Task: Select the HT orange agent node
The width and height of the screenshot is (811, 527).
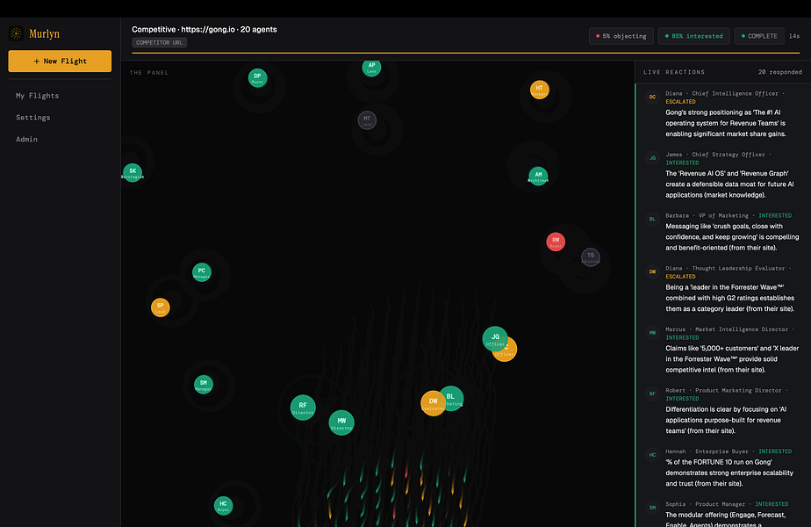Action: click(x=540, y=90)
